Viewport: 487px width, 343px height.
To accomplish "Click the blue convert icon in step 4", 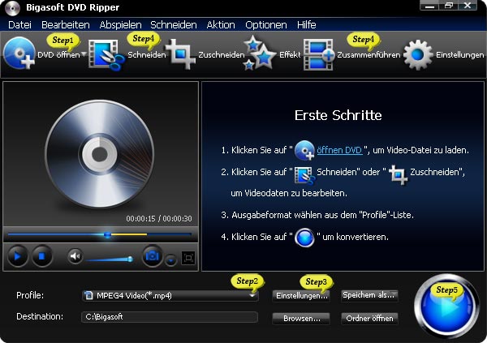I will [x=304, y=238].
